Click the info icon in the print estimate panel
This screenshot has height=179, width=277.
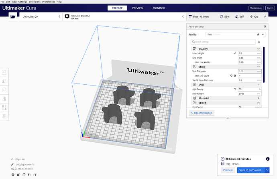pyautogui.click(x=268, y=159)
